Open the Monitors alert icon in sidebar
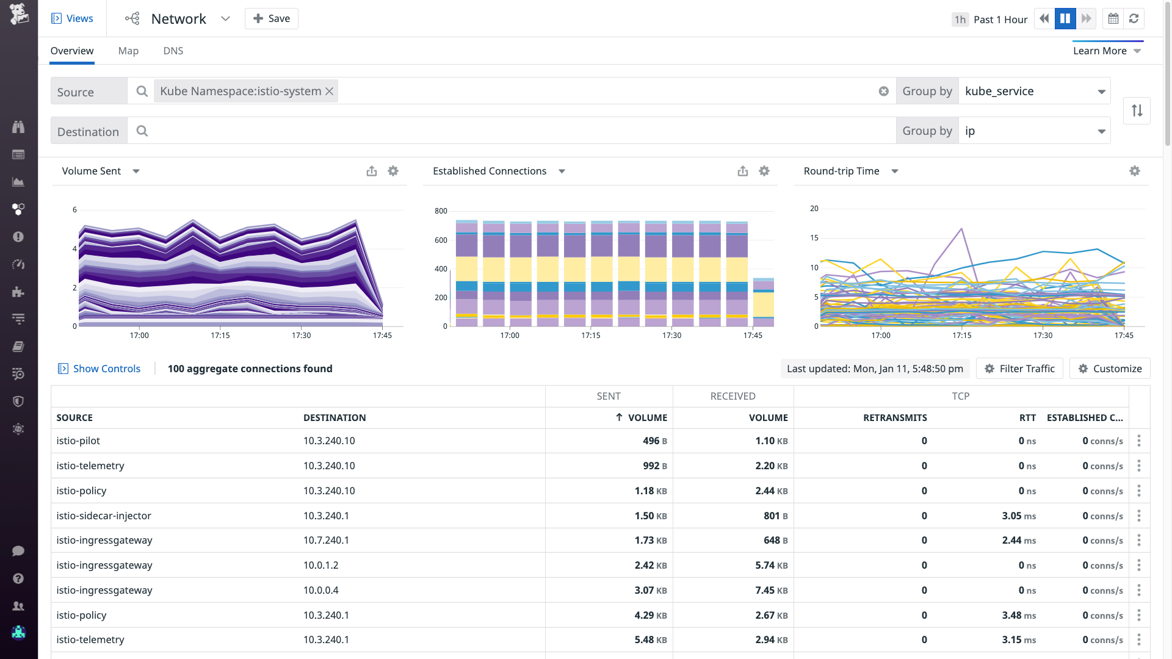Viewport: 1172px width, 659px height. pyautogui.click(x=18, y=237)
